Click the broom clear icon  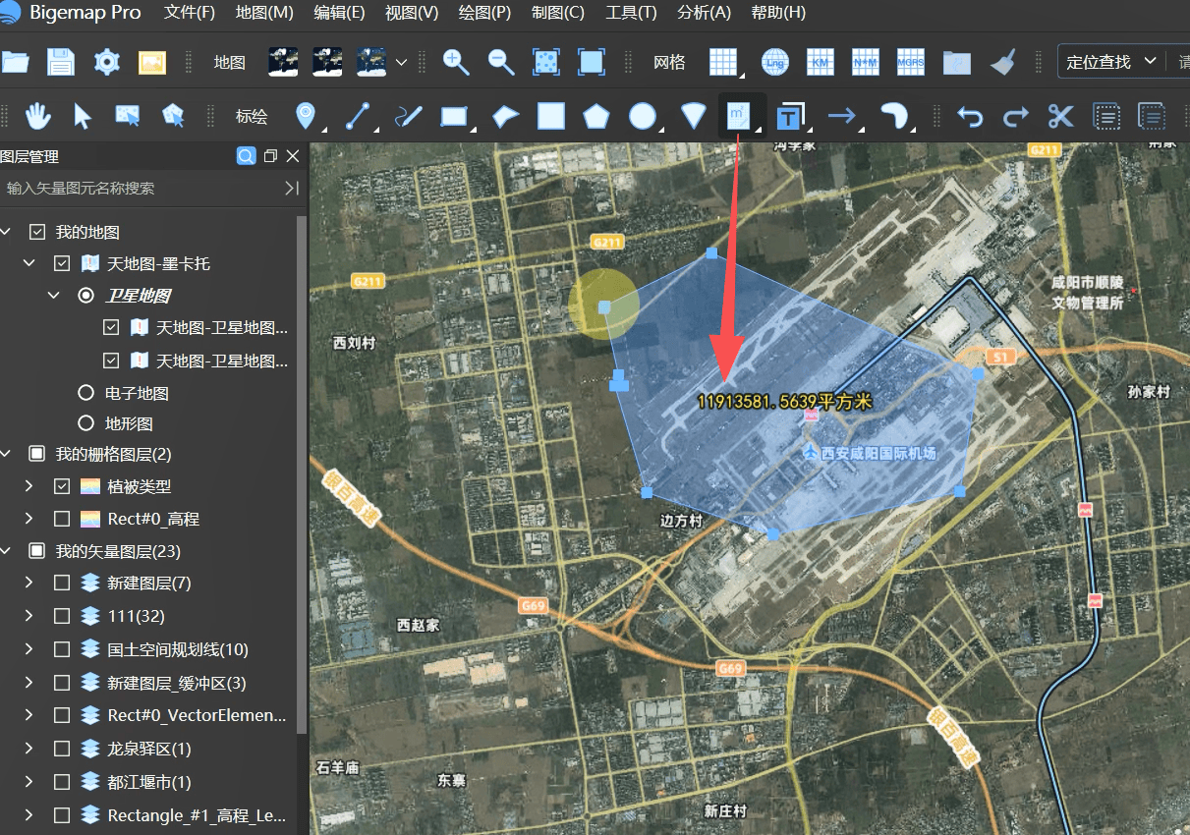point(1003,62)
